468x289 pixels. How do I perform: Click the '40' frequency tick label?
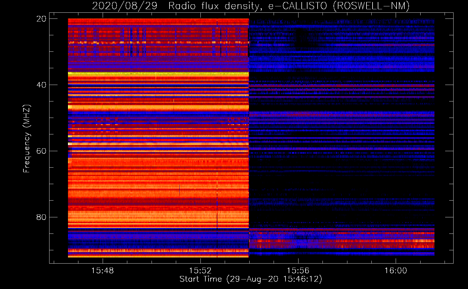41,85
